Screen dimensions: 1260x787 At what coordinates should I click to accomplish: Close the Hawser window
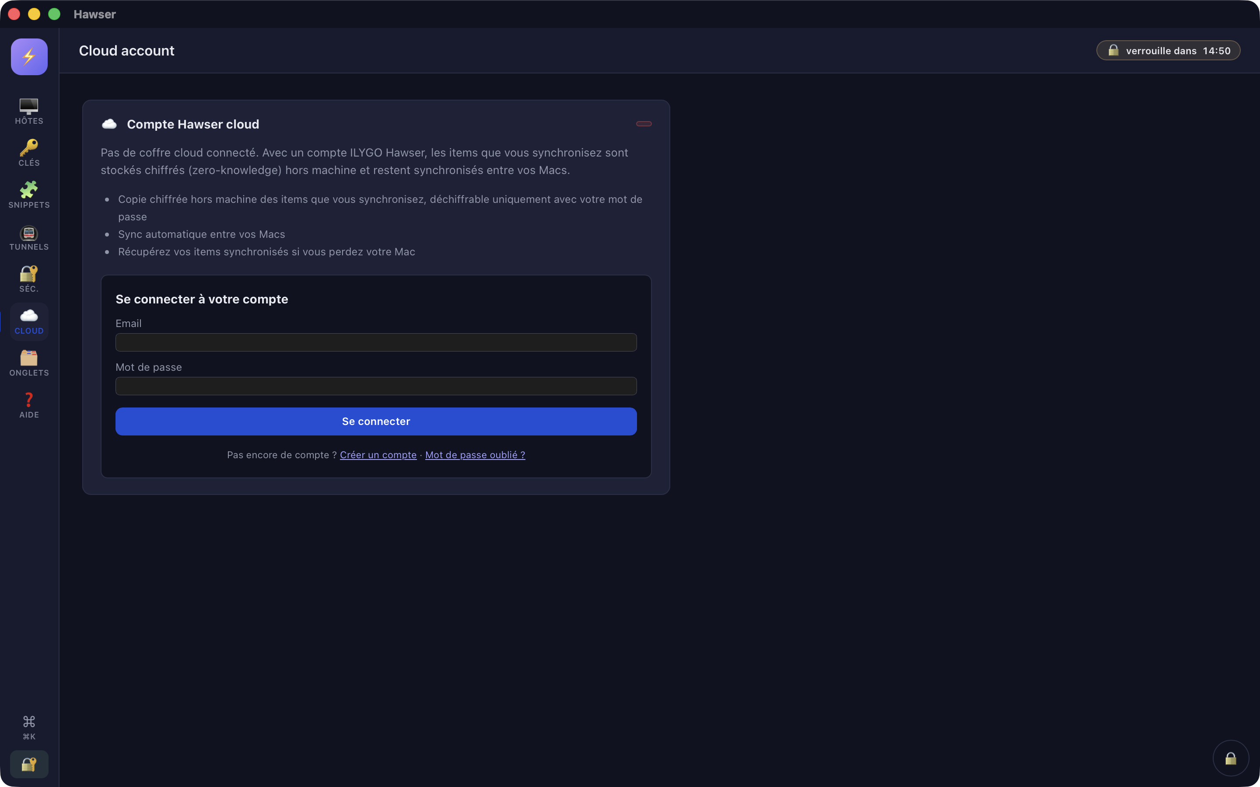click(14, 14)
